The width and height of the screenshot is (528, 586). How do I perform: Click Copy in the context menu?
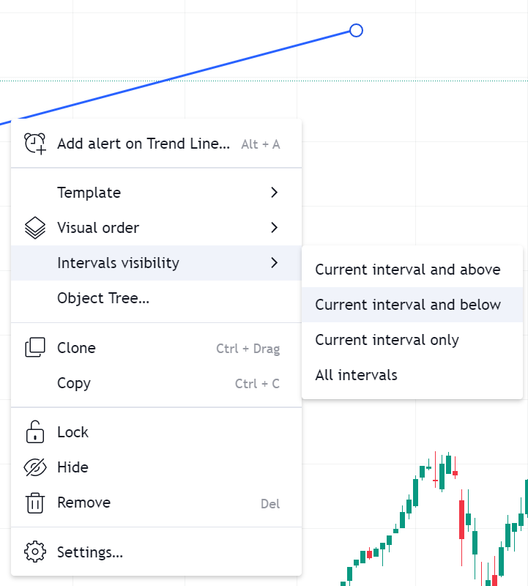pyautogui.click(x=74, y=383)
